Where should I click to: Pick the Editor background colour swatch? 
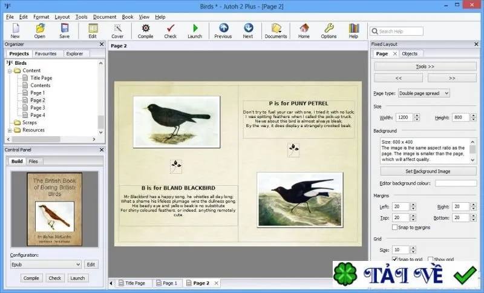(456, 183)
